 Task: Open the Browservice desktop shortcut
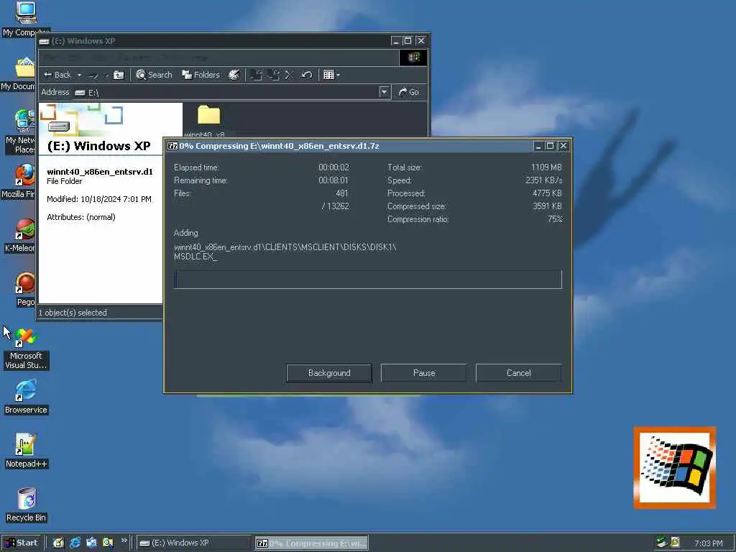click(26, 397)
